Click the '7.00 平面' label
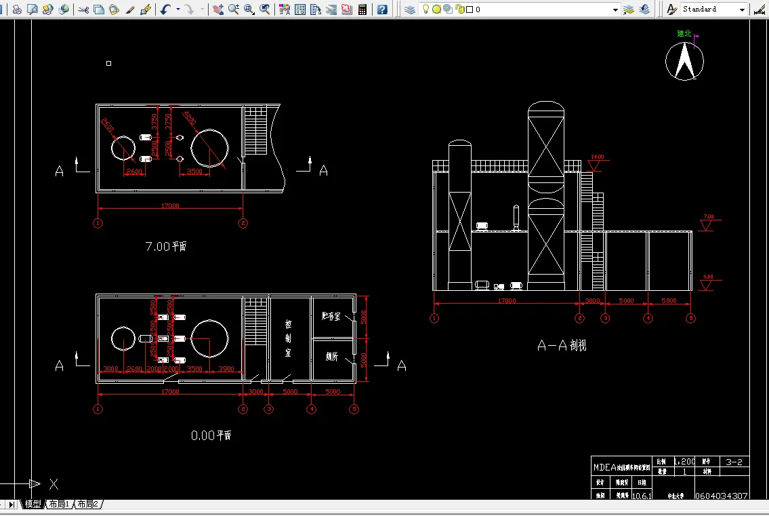Image resolution: width=769 pixels, height=516 pixels. coord(166,246)
